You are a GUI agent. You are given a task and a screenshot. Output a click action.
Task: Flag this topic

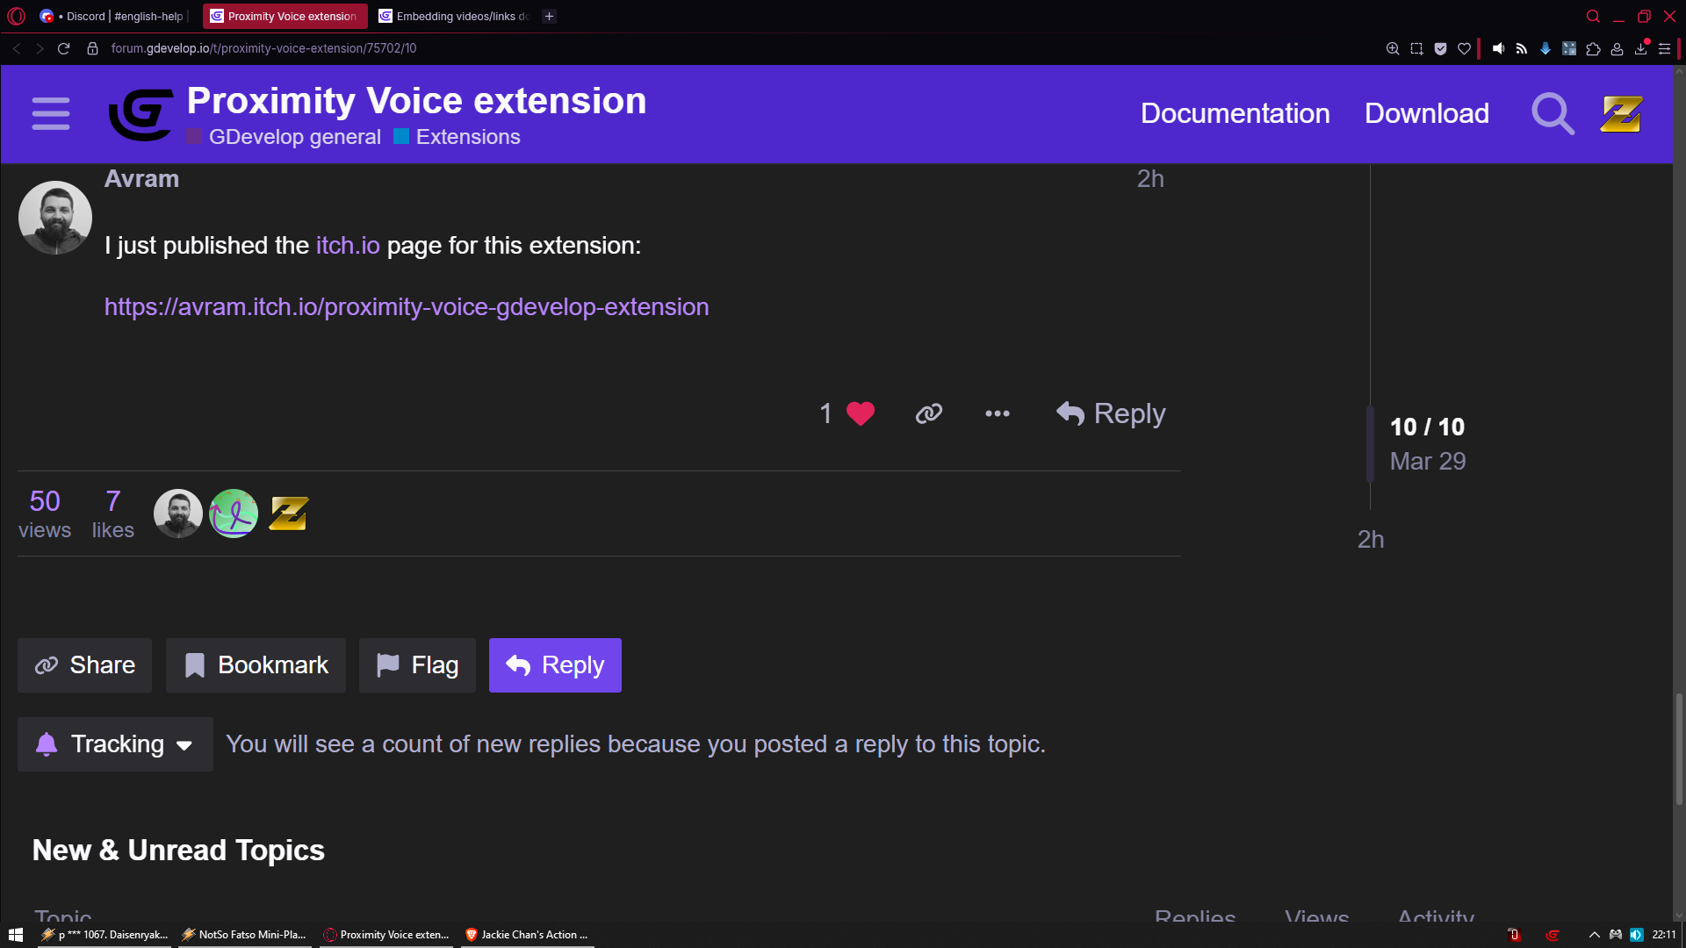[417, 665]
